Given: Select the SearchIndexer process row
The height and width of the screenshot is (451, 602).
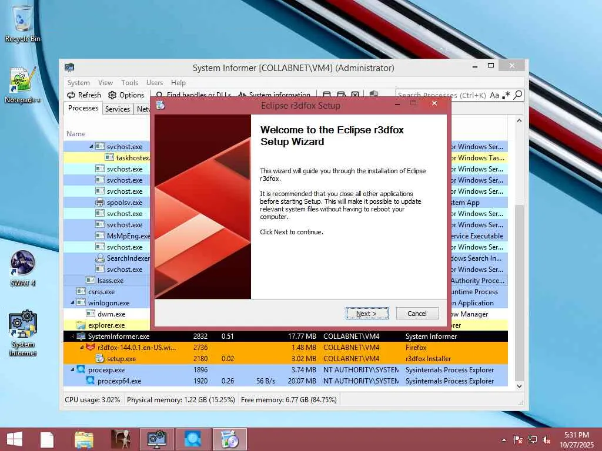Looking at the screenshot, I should 107,258.
